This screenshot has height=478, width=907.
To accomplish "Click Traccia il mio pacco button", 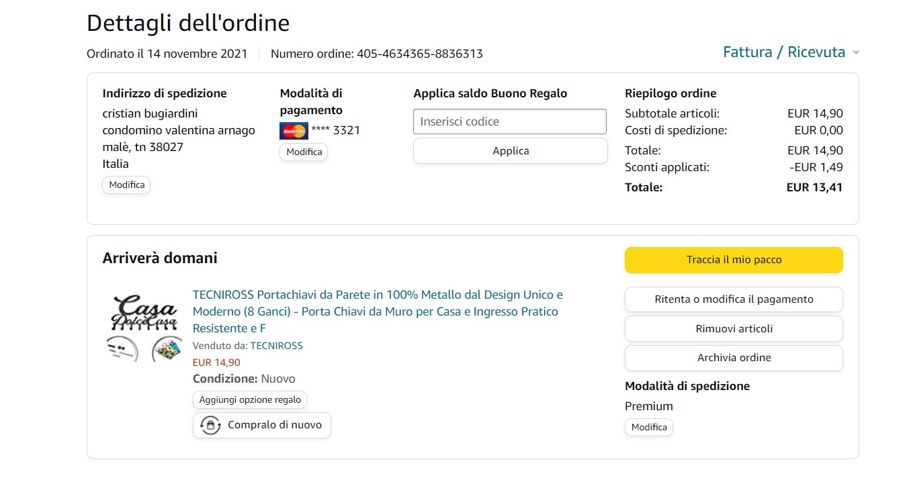I will pyautogui.click(x=734, y=260).
